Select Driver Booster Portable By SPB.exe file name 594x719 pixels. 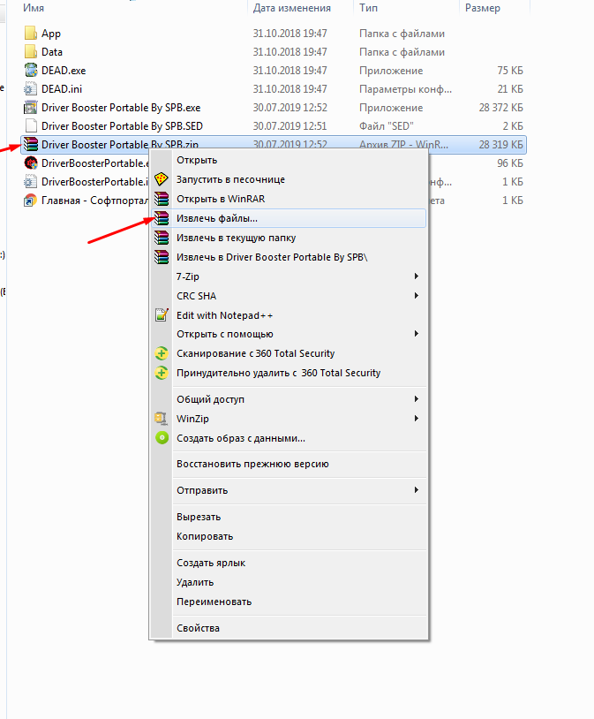121,107
